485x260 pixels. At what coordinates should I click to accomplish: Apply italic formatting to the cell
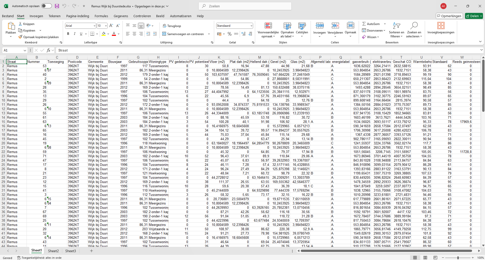coord(74,34)
